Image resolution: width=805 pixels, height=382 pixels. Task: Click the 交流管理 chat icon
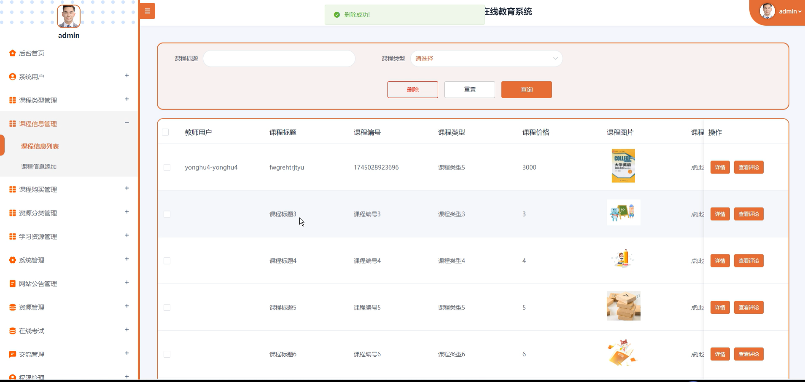(x=13, y=355)
